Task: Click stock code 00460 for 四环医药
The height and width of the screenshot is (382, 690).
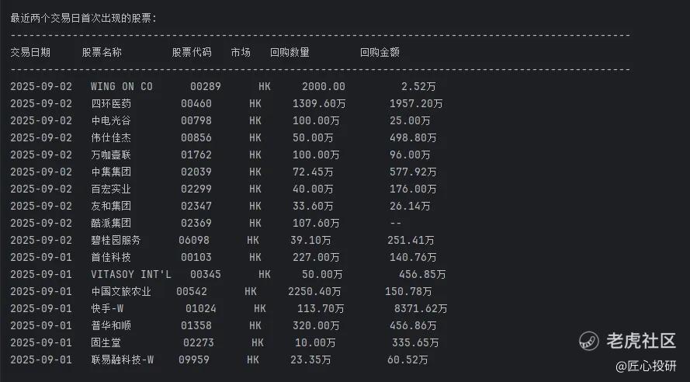Action: click(x=196, y=103)
